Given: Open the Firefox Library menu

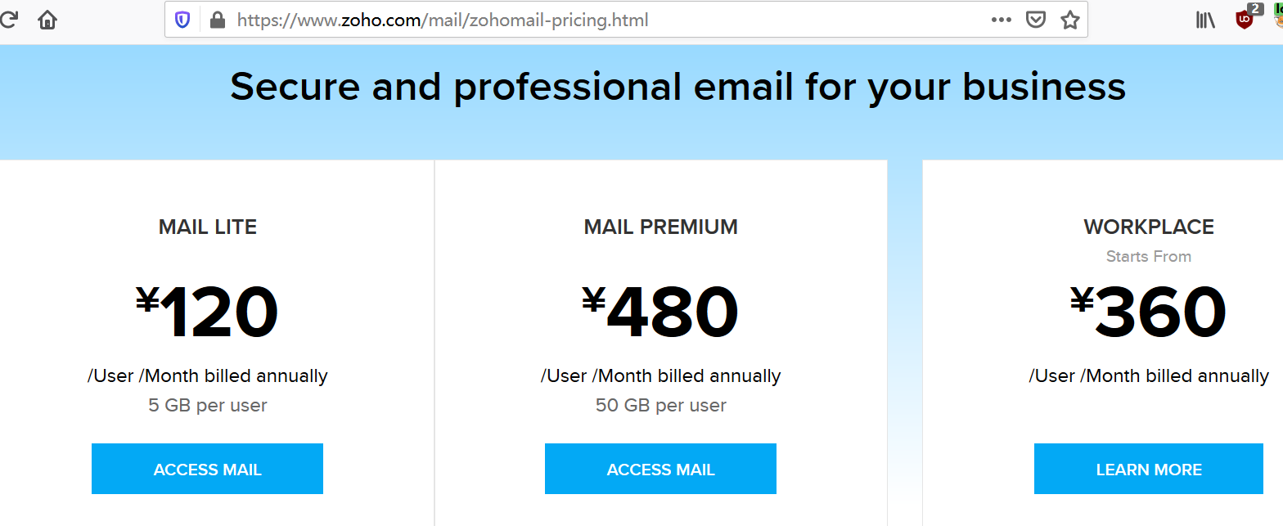Looking at the screenshot, I should coord(1206,20).
